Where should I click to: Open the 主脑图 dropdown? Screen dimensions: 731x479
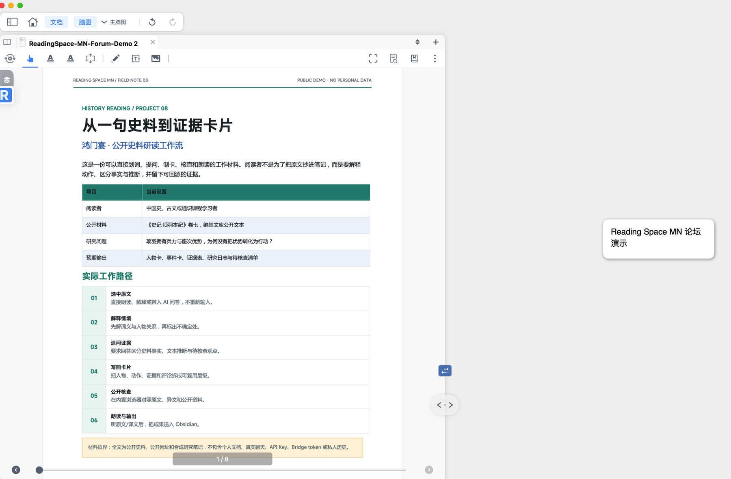point(114,22)
